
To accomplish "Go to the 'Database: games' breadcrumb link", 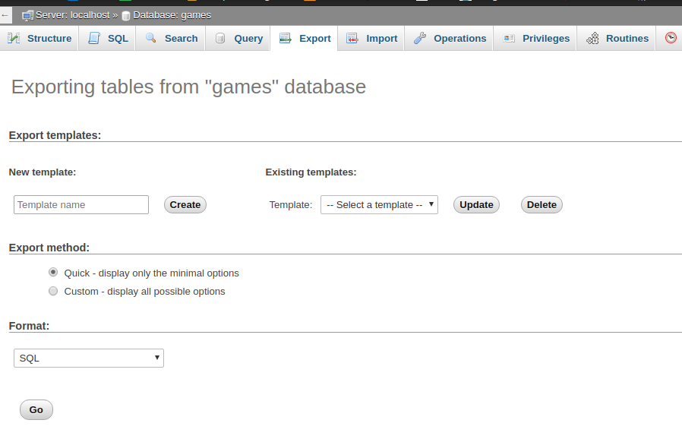I will 172,15.
